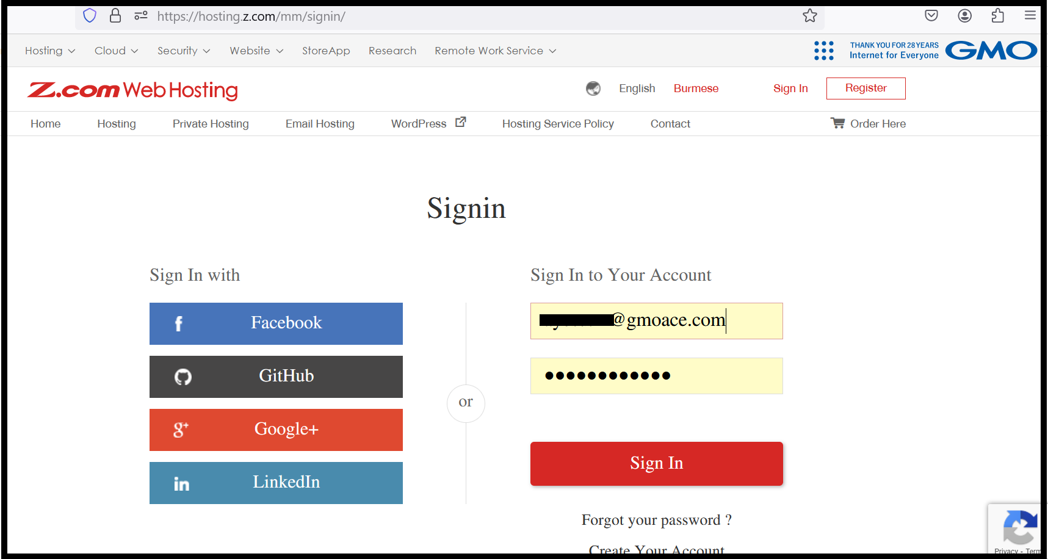Open WordPress via external link icon

click(x=461, y=121)
